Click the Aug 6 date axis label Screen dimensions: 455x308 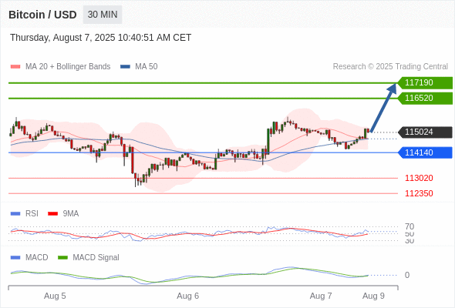coord(187,296)
